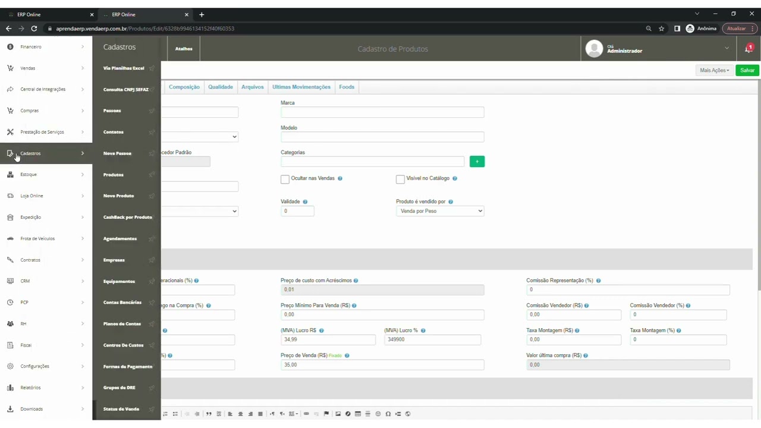The width and height of the screenshot is (761, 428).
Task: Click the Estoque icon in sidebar
Action: coord(10,175)
